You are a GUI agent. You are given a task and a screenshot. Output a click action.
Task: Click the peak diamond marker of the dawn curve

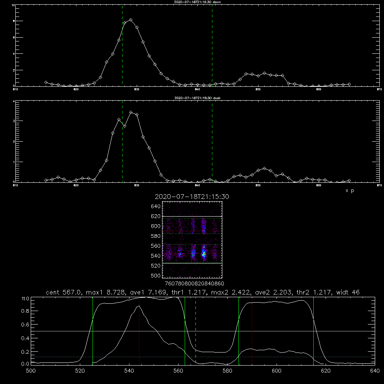pyautogui.click(x=131, y=20)
